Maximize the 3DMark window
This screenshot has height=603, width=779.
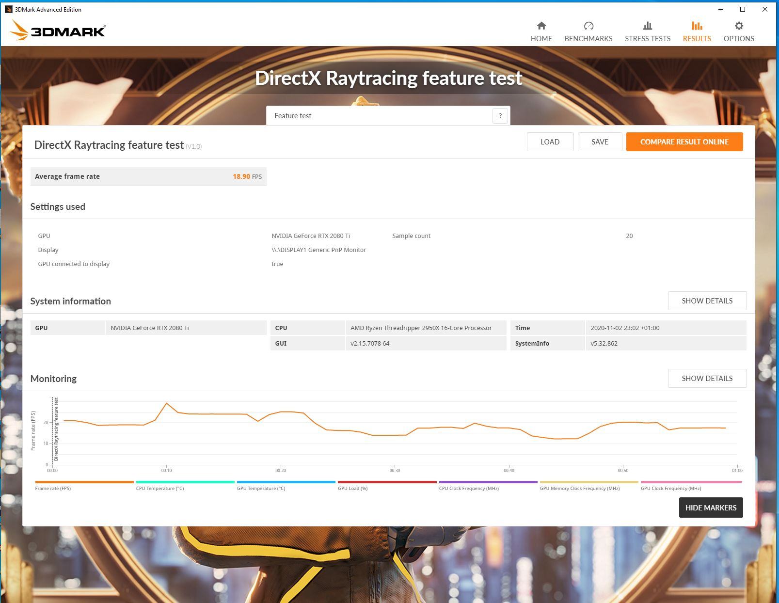[742, 9]
